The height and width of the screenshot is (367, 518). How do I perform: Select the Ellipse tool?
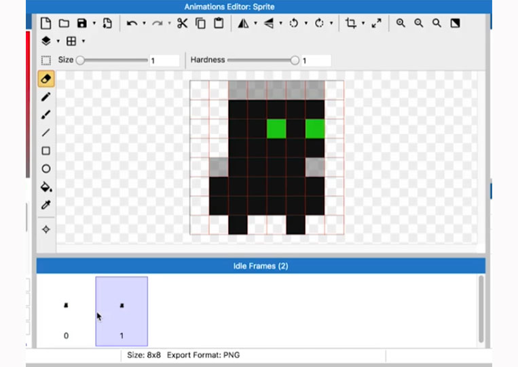[x=46, y=169]
